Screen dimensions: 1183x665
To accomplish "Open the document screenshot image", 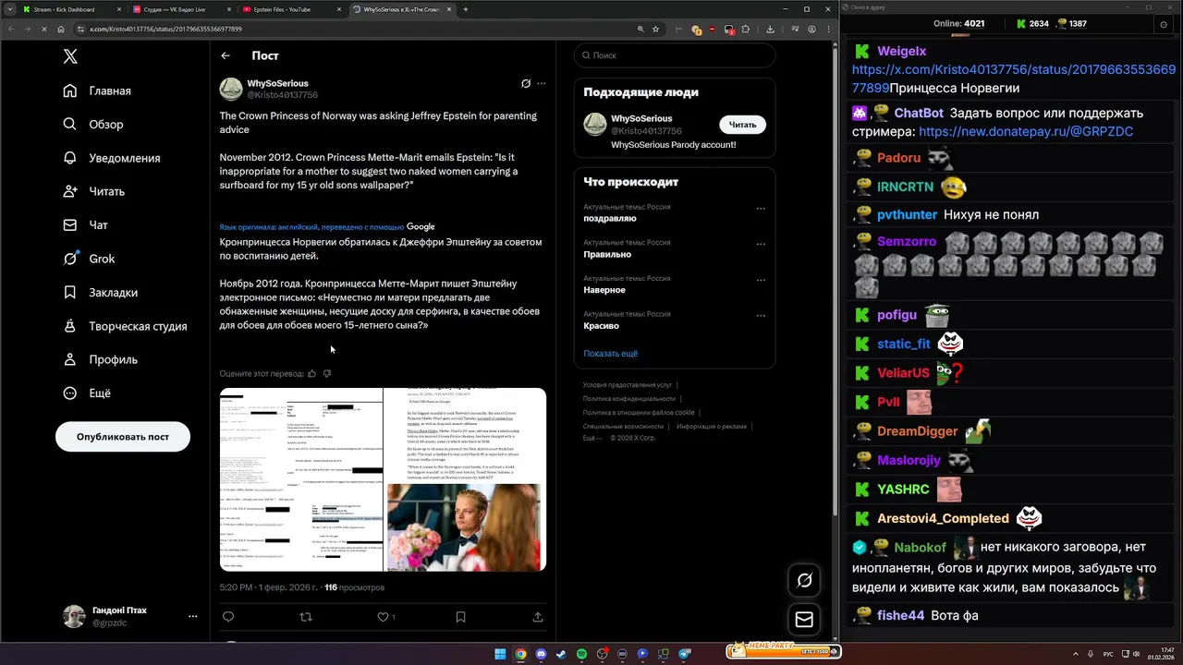I will point(301,479).
